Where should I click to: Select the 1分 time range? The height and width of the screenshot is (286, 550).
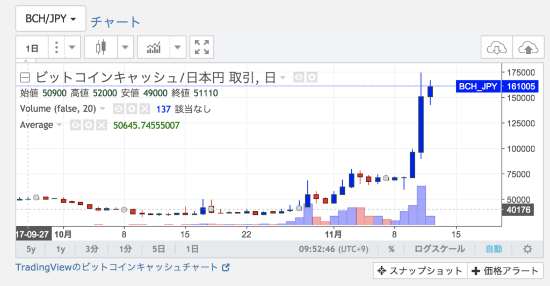tap(125, 249)
